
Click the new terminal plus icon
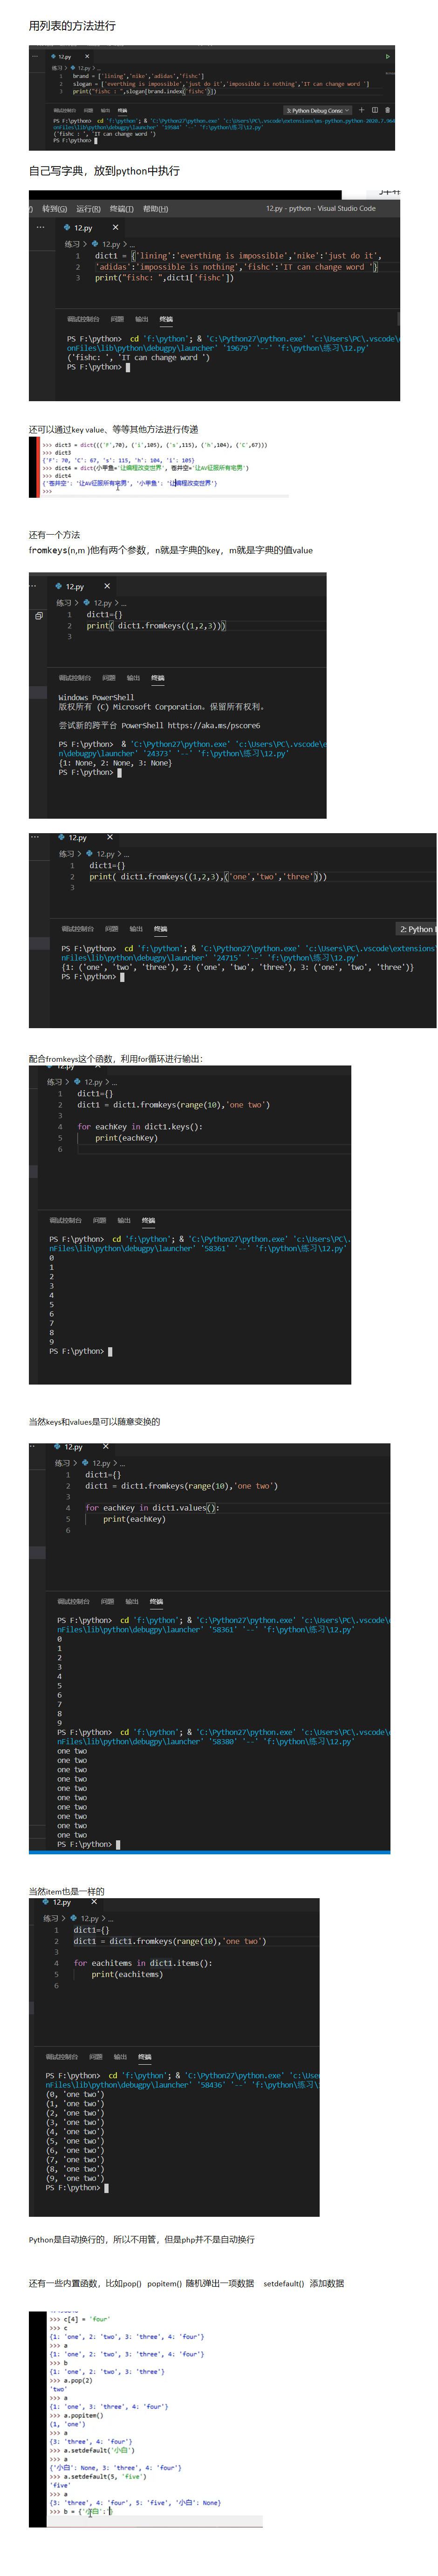361,110
